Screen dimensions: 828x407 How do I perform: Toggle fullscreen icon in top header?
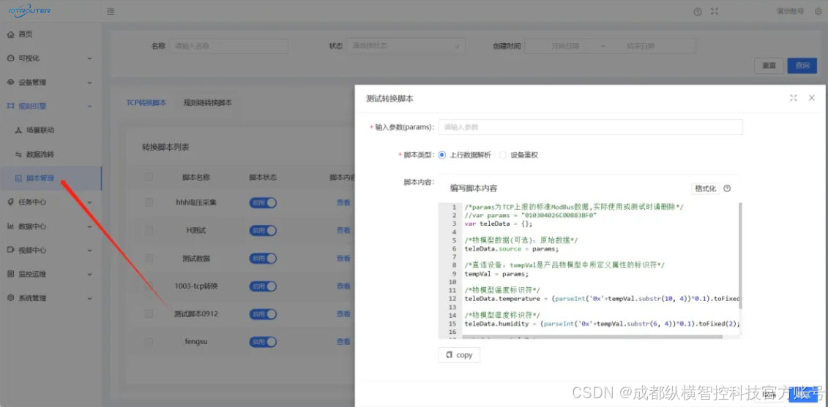[x=715, y=11]
